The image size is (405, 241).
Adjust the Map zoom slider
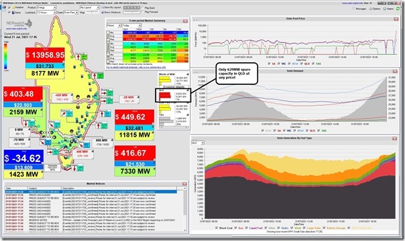[x=92, y=12]
